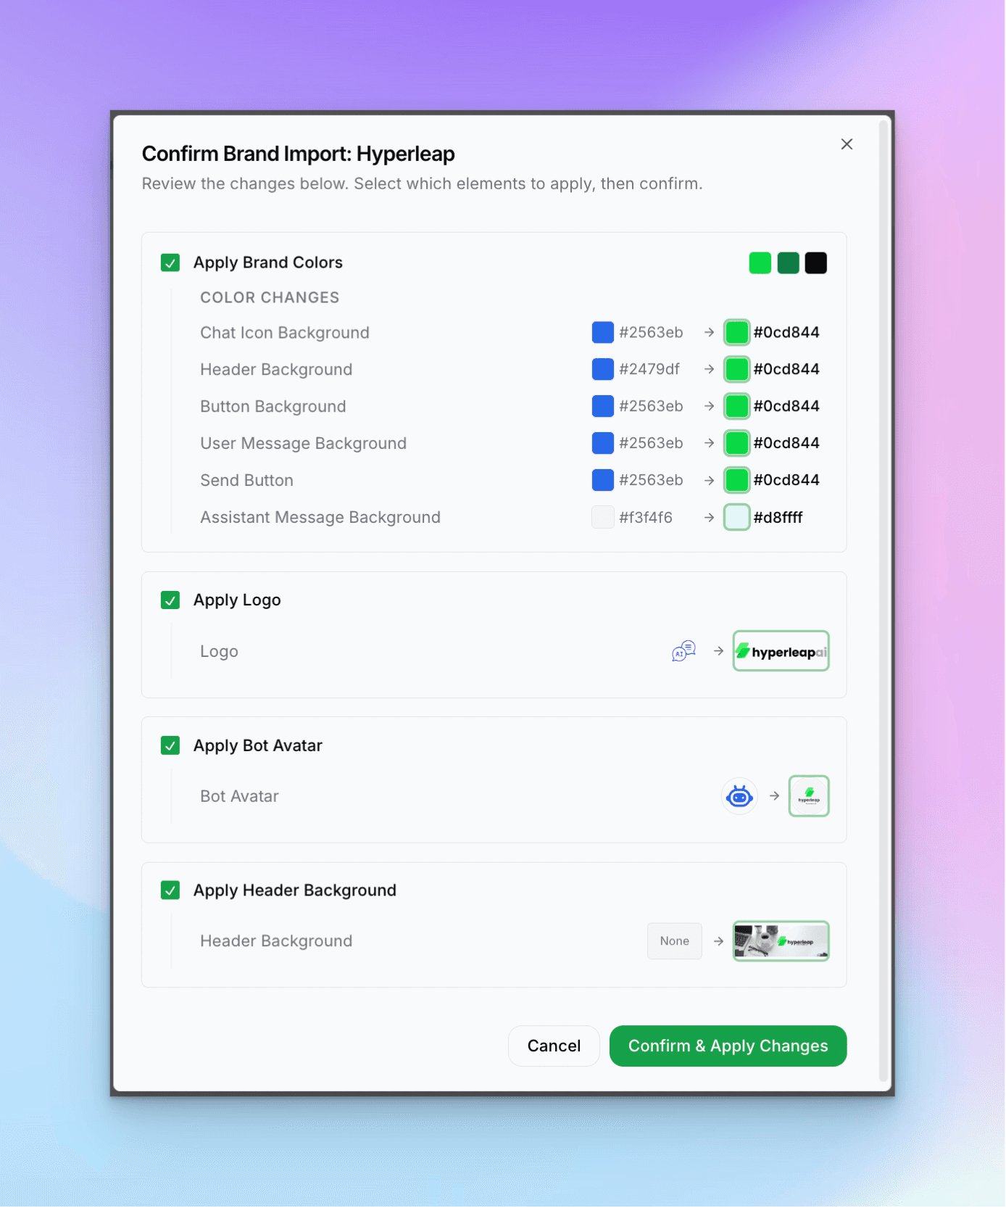This screenshot has height=1208, width=1006.
Task: Click the Assistant Message Background label
Action: coord(320,517)
